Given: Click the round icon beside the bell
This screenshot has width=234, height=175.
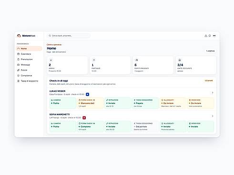Looking at the screenshot, I should (x=210, y=36).
